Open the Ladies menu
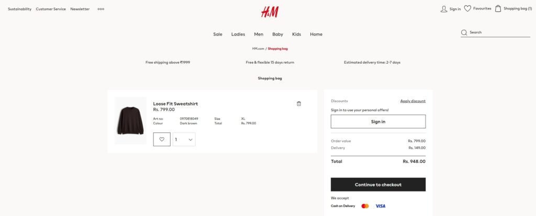This screenshot has width=536, height=216. click(x=238, y=34)
